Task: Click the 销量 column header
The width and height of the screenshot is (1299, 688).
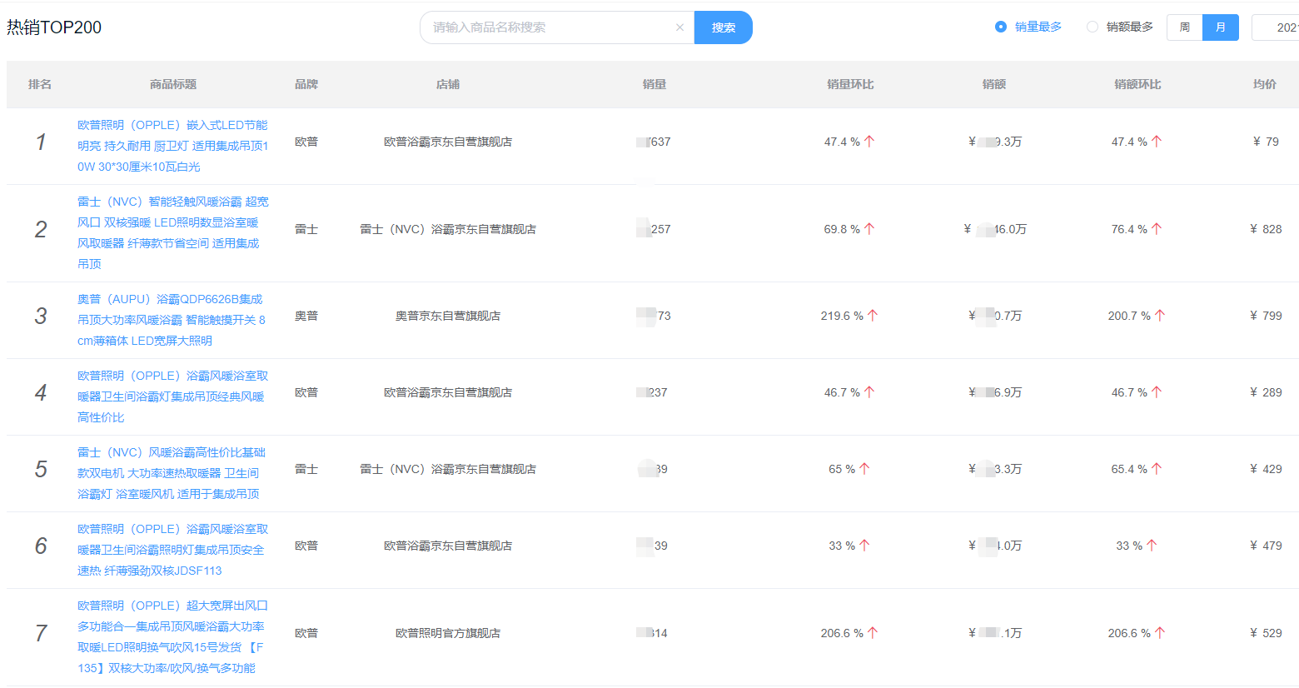Action: (654, 84)
